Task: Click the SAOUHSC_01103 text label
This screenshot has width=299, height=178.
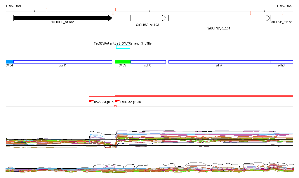Action: tap(147, 25)
